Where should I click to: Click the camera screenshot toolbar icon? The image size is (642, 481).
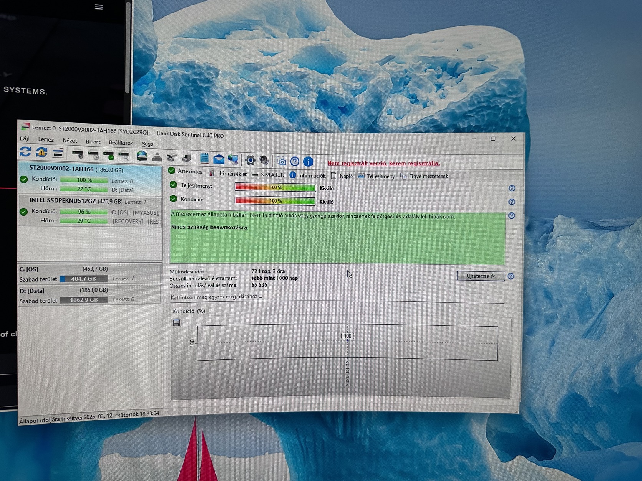pyautogui.click(x=282, y=161)
